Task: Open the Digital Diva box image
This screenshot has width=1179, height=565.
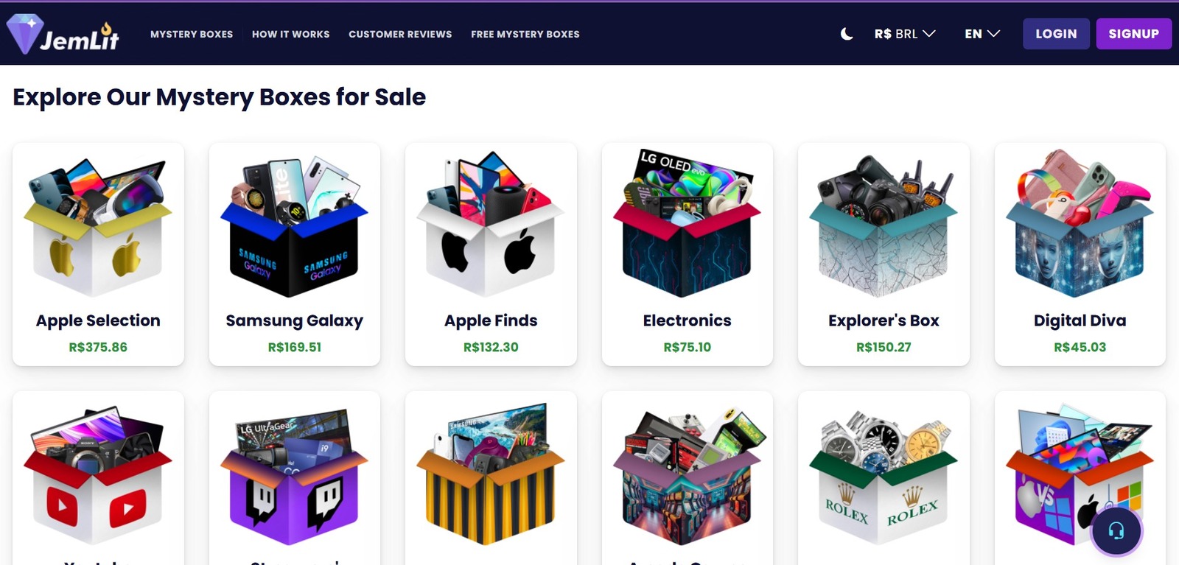Action: (1080, 223)
